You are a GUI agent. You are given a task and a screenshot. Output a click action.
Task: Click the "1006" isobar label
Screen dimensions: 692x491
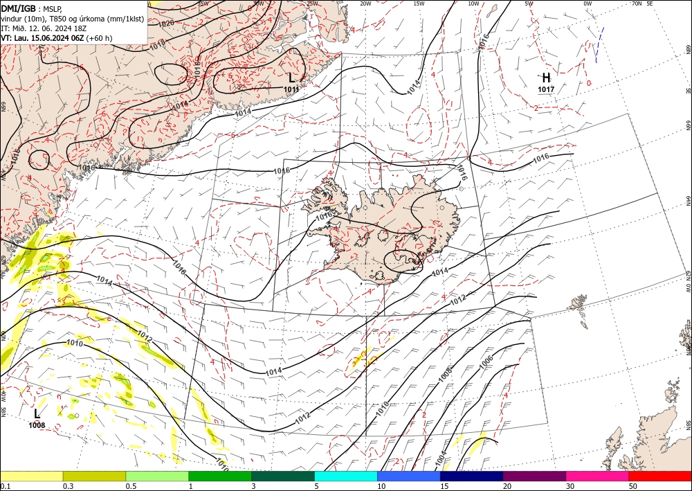tap(486, 362)
